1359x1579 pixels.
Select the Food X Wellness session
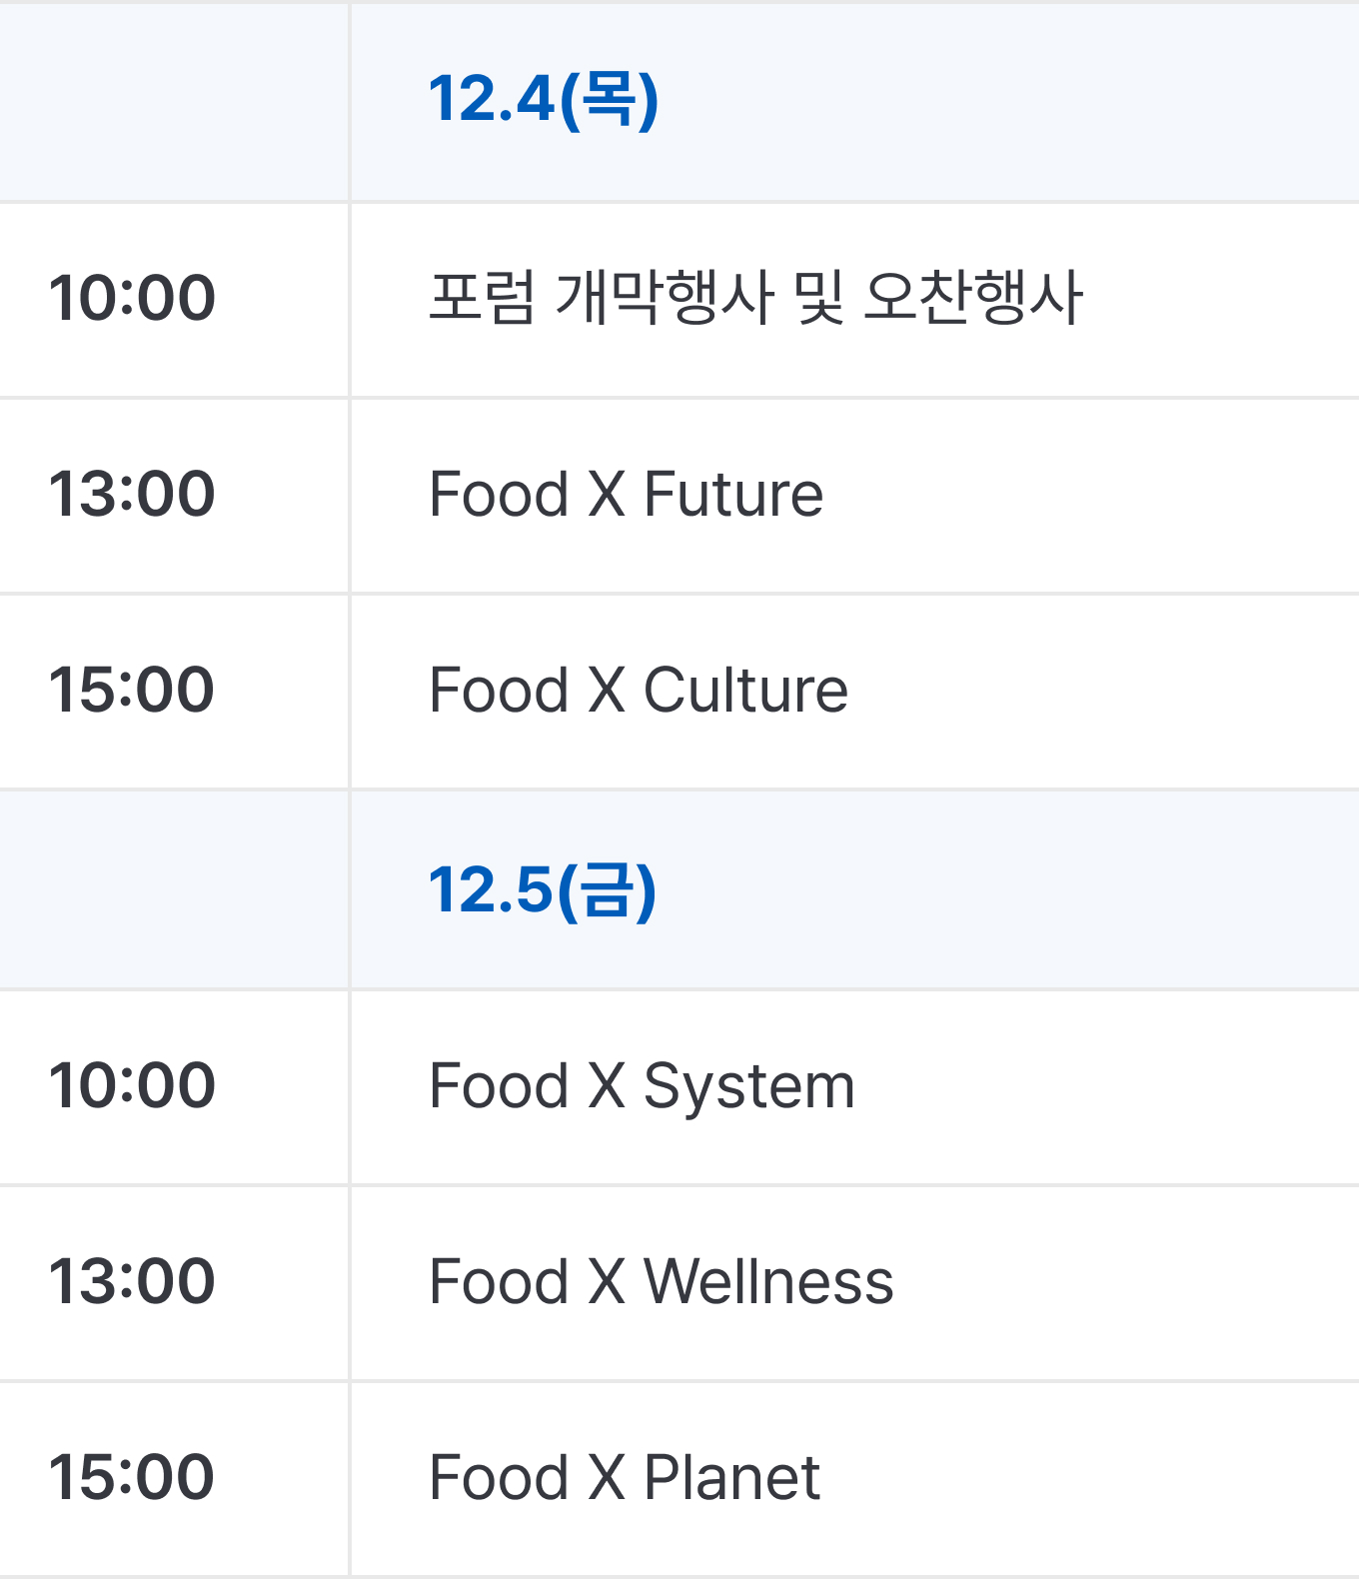click(661, 1282)
